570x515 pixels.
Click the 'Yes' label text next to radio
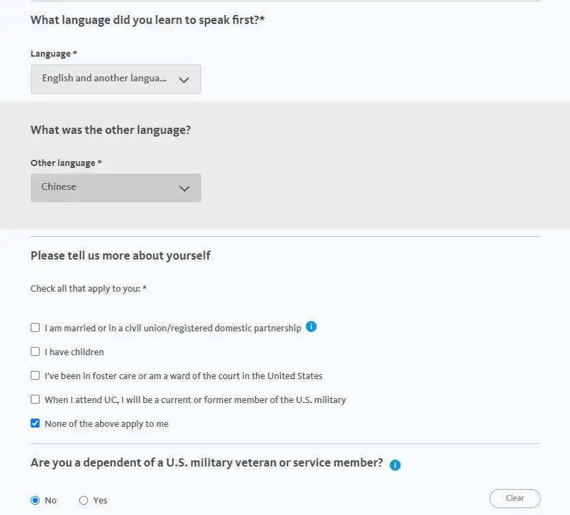pyautogui.click(x=100, y=501)
